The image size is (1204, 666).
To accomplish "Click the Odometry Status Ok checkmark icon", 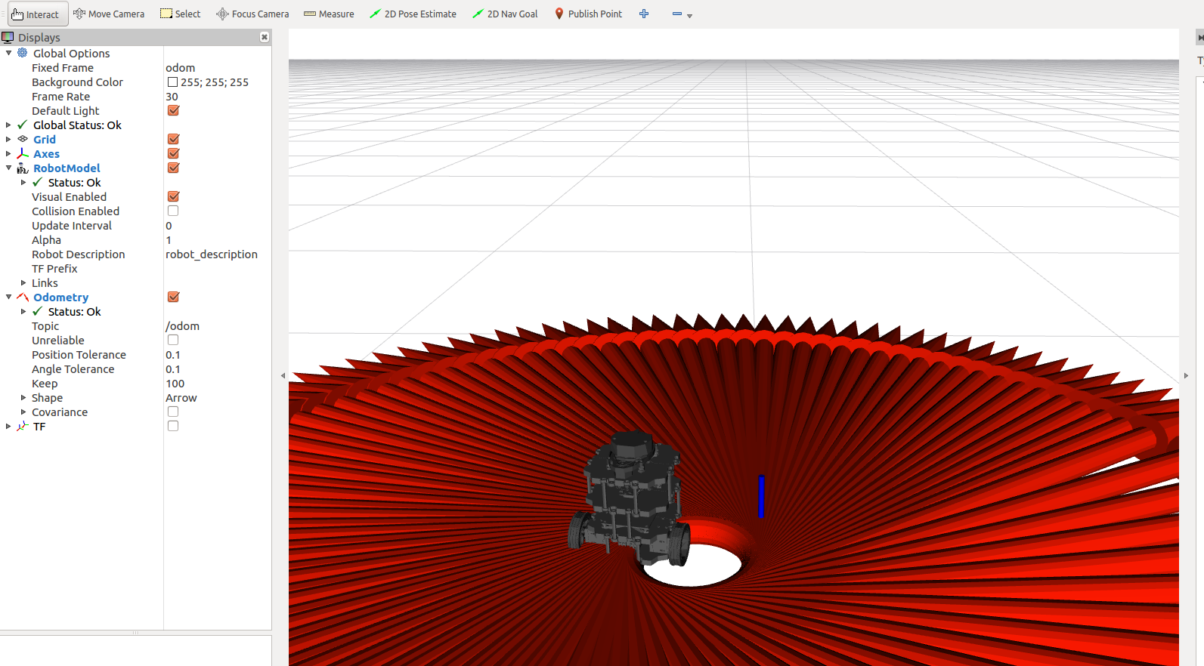I will pyautogui.click(x=38, y=311).
